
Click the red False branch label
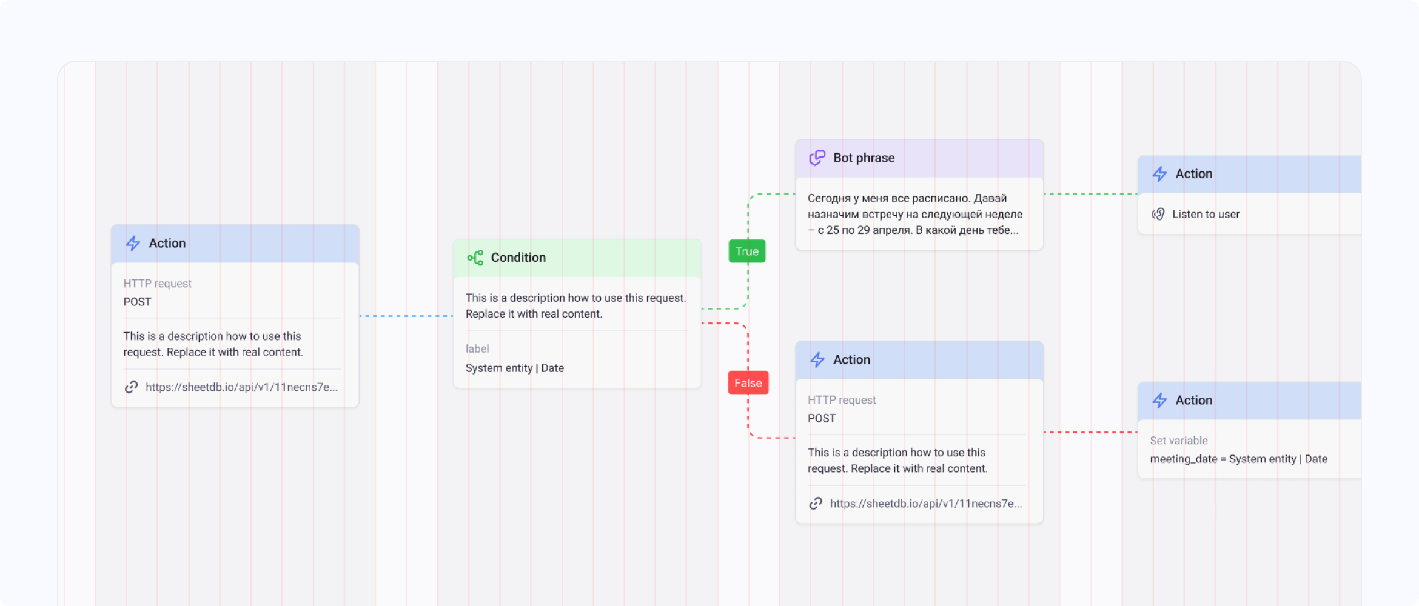[x=748, y=383]
